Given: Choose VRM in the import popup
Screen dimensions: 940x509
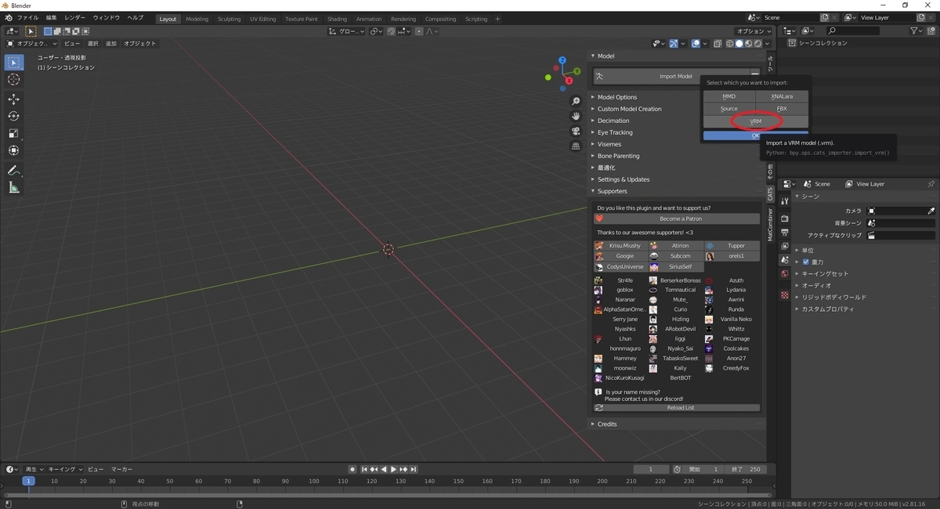Looking at the screenshot, I should [x=756, y=121].
